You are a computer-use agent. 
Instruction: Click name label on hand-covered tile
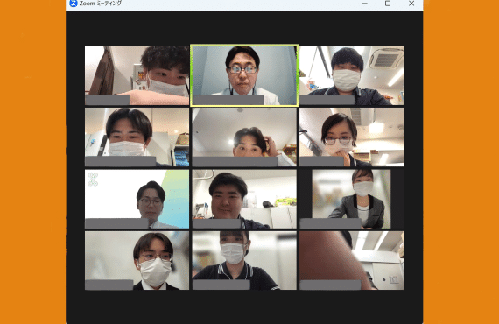[x=330, y=285]
